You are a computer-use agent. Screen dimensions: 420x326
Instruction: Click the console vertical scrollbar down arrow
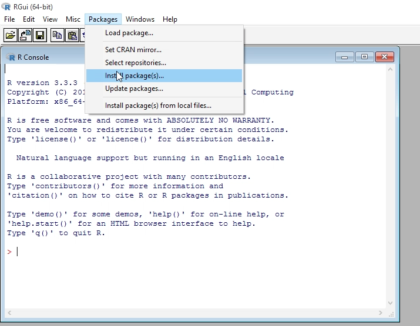pyautogui.click(x=390, y=303)
